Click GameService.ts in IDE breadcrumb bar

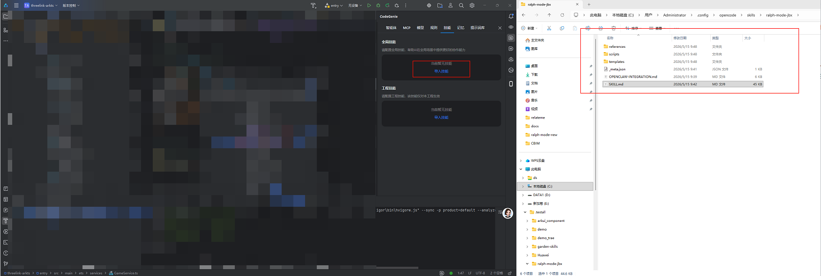click(123, 273)
